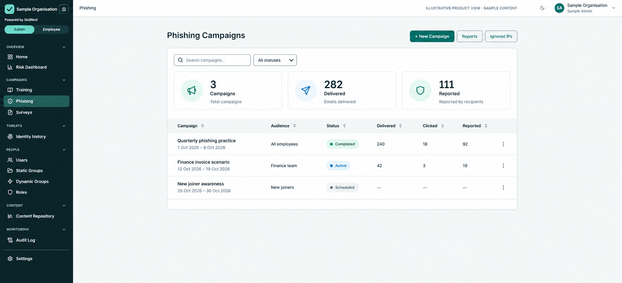
Task: Switch to Admin view
Action: pyautogui.click(x=19, y=29)
